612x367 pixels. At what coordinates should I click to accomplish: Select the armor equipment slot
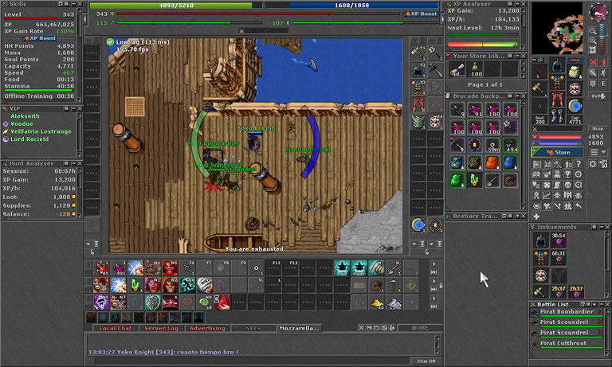557,83
